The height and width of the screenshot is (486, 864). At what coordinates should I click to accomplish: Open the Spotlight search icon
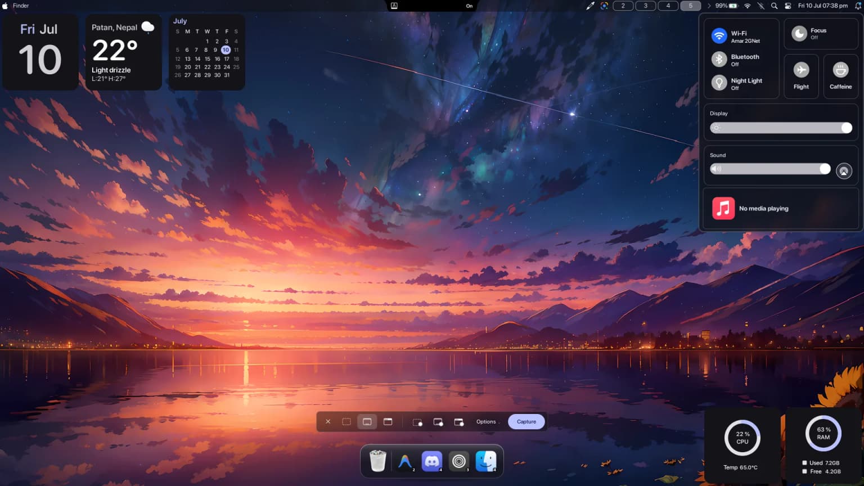tap(774, 6)
